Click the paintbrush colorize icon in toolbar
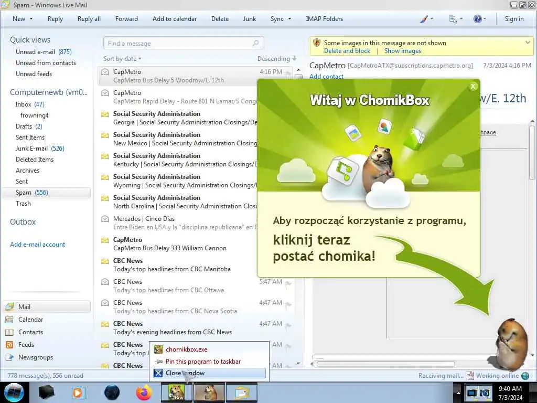This screenshot has width=537, height=403. pyautogui.click(x=424, y=19)
